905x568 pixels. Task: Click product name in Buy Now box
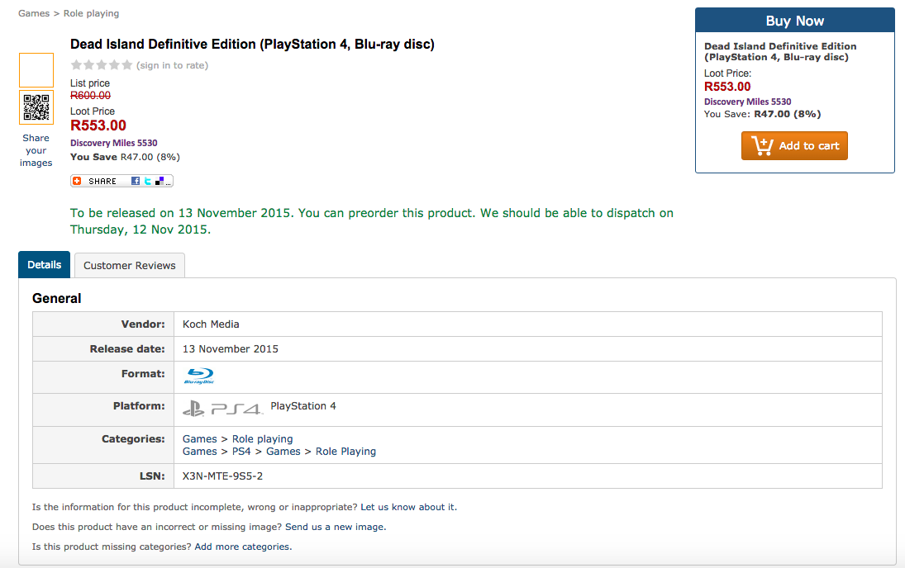pyautogui.click(x=780, y=51)
